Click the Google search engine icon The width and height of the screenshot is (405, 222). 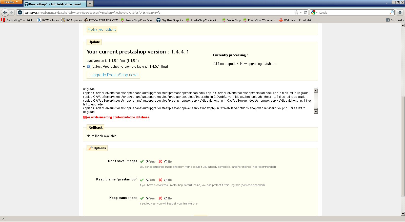click(313, 12)
